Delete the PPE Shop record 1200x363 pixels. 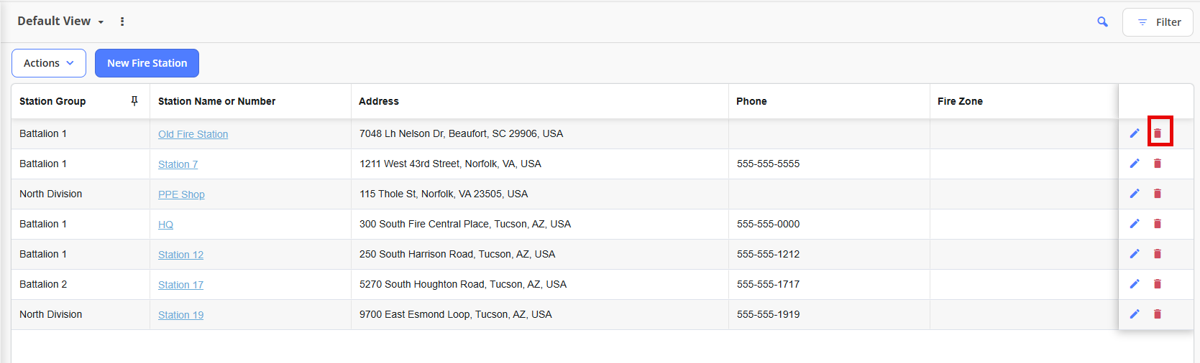(1158, 194)
